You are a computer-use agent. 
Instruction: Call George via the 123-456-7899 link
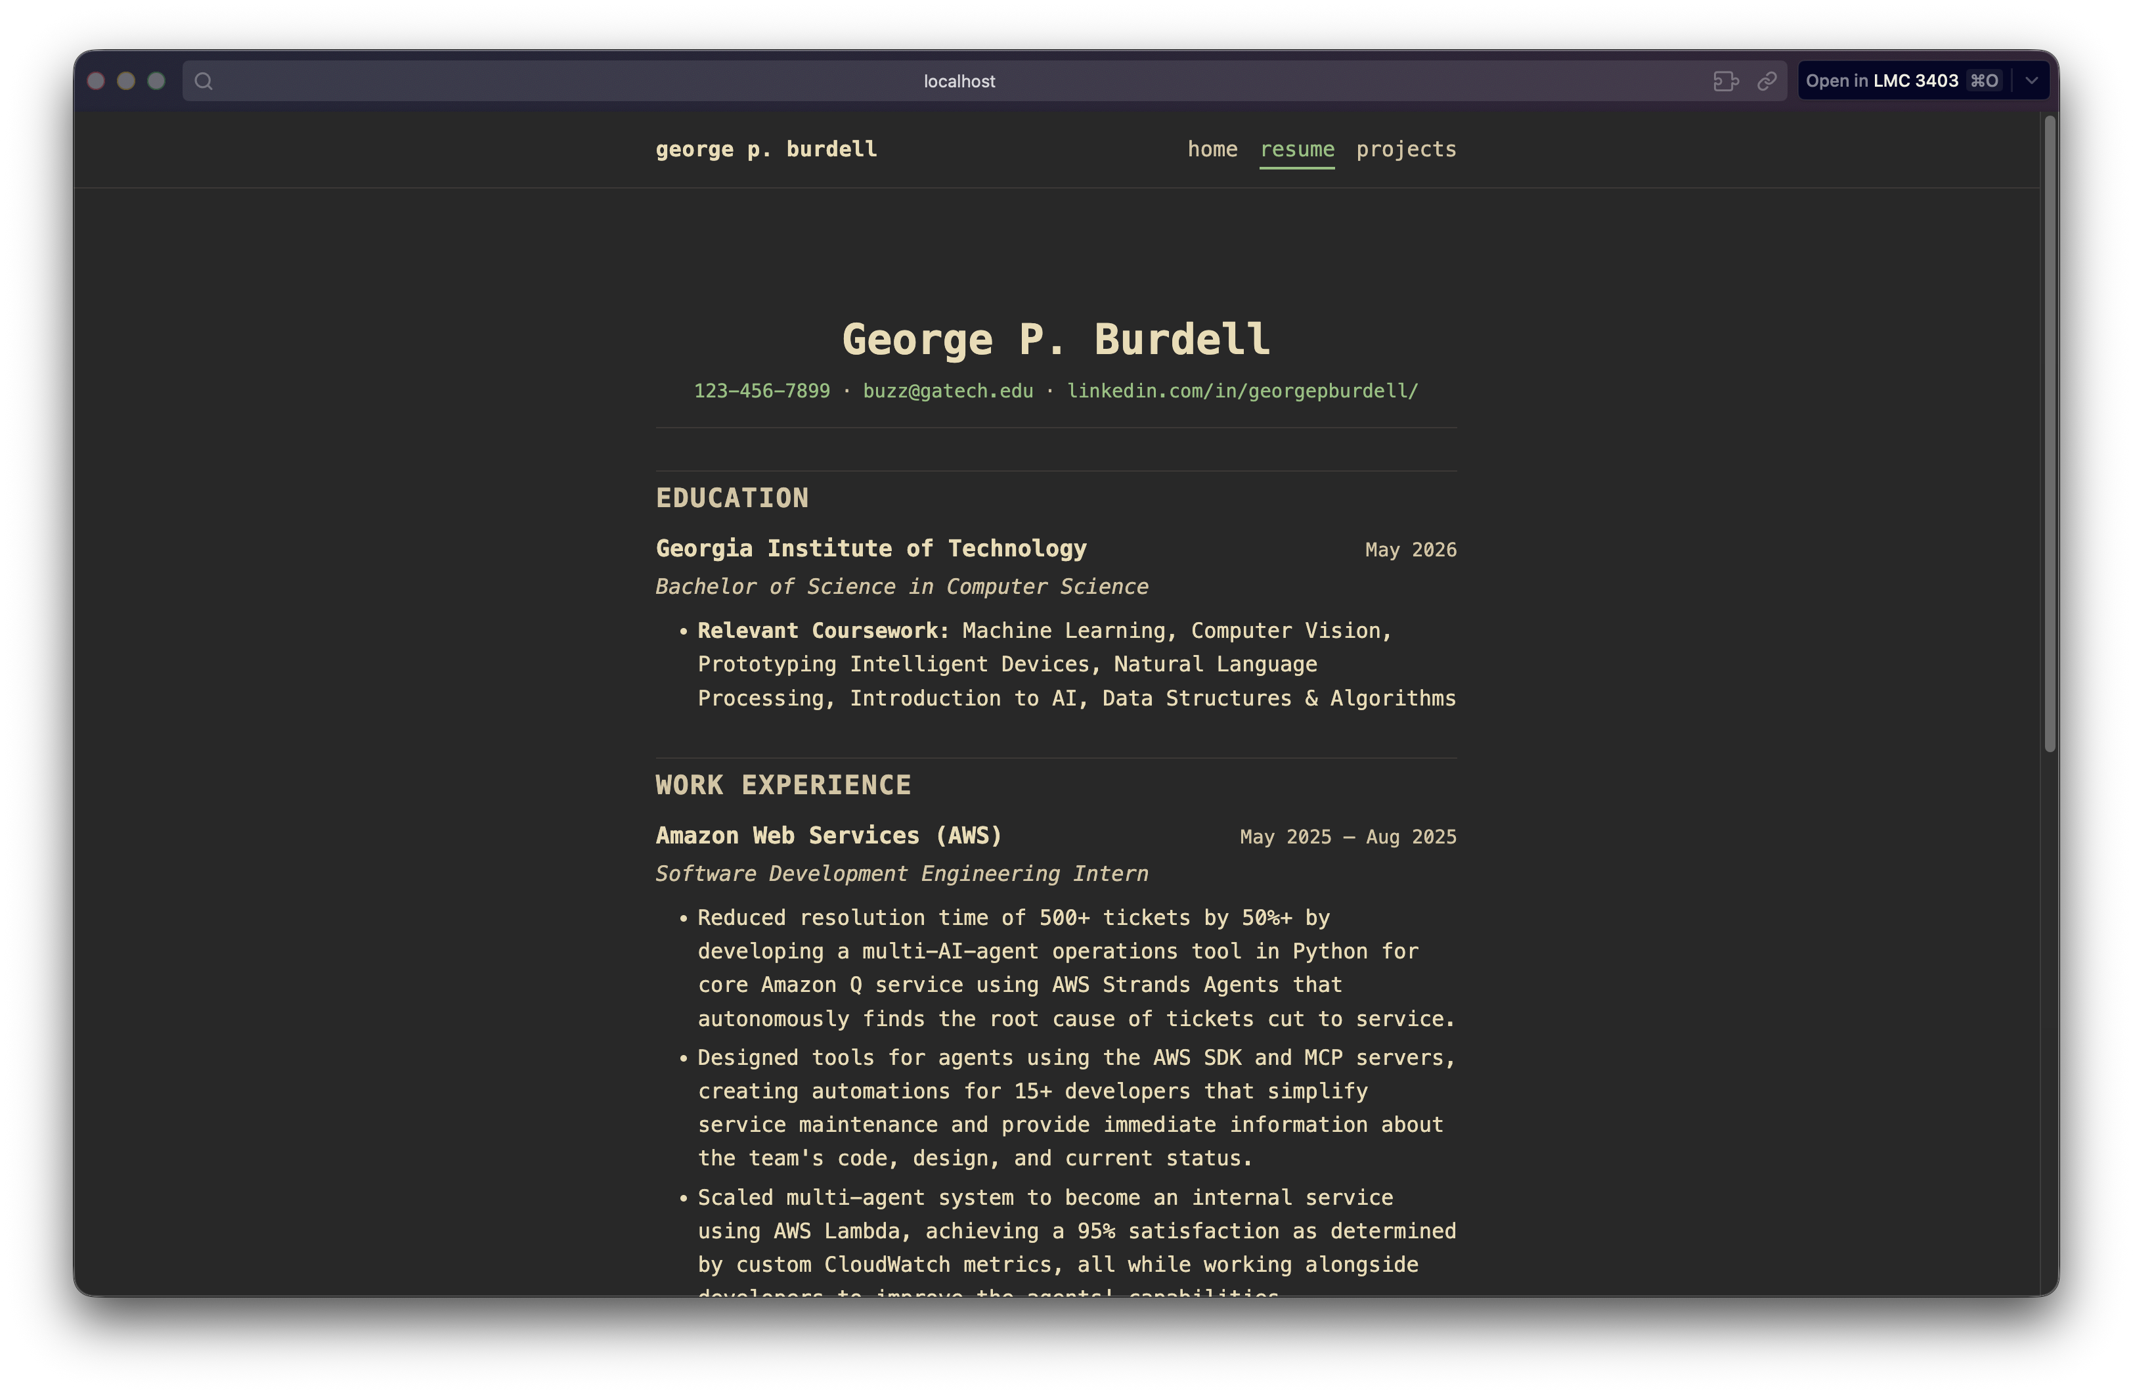pos(762,391)
